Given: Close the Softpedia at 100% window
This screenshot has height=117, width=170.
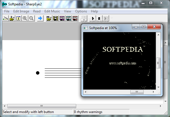Looking at the screenshot, I should (154, 27).
